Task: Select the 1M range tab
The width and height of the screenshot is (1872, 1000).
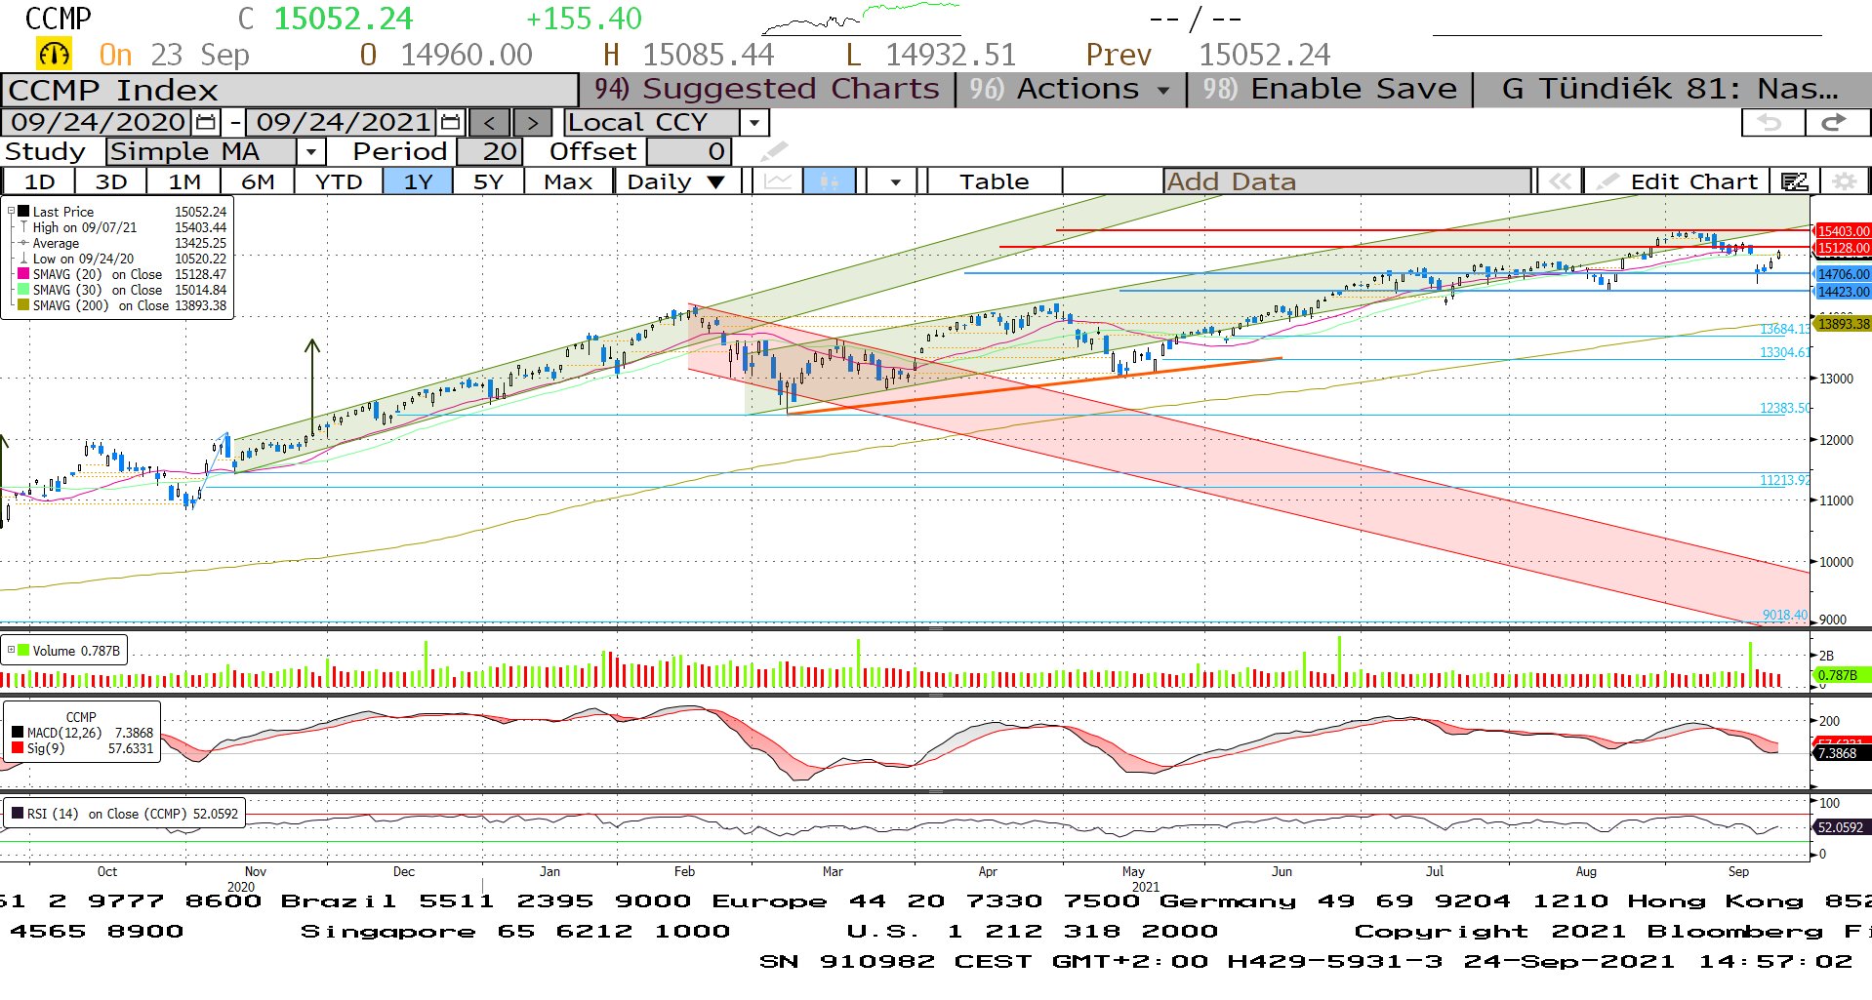Action: pos(184,181)
